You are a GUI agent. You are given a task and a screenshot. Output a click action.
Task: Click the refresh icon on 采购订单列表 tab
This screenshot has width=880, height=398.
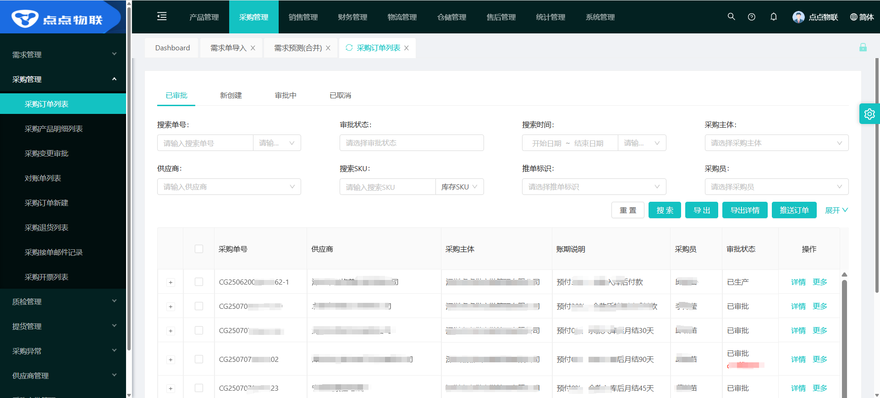coord(349,48)
